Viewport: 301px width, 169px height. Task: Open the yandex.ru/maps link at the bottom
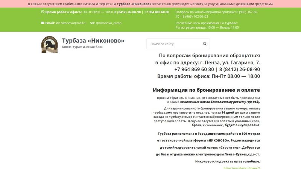tap(242, 168)
